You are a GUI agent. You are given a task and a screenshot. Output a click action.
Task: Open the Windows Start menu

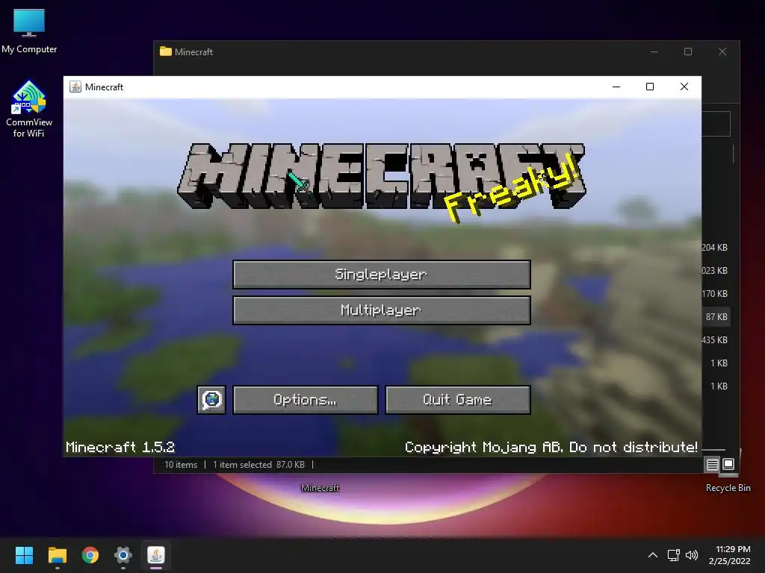[x=24, y=555]
